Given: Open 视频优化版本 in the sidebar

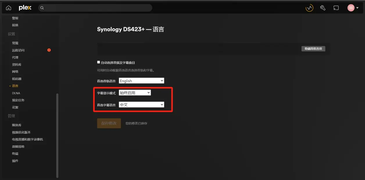Looking at the screenshot, I should pos(21,132).
